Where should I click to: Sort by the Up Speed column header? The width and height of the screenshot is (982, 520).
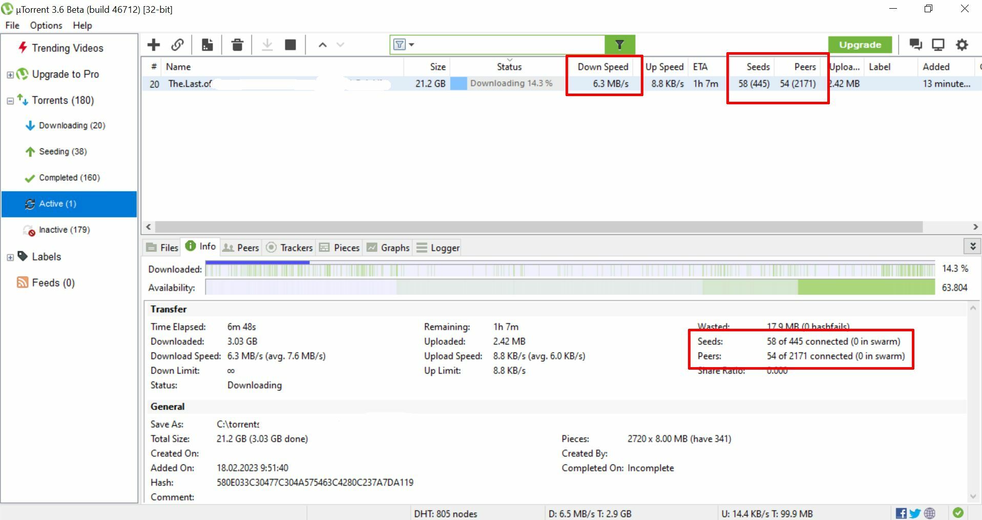click(664, 67)
